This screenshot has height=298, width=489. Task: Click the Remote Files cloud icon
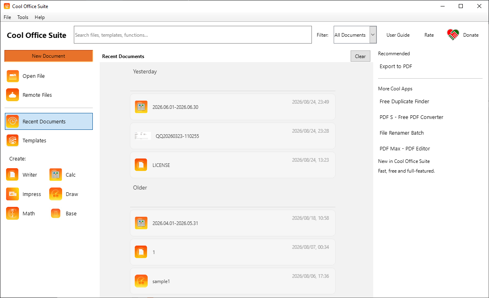pos(13,95)
